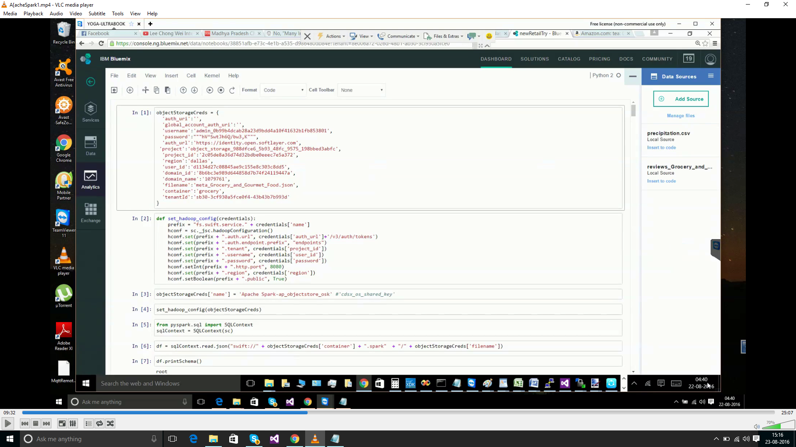This screenshot has width=796, height=447.
Task: Expand hidden system tray icons
Action: point(716,439)
